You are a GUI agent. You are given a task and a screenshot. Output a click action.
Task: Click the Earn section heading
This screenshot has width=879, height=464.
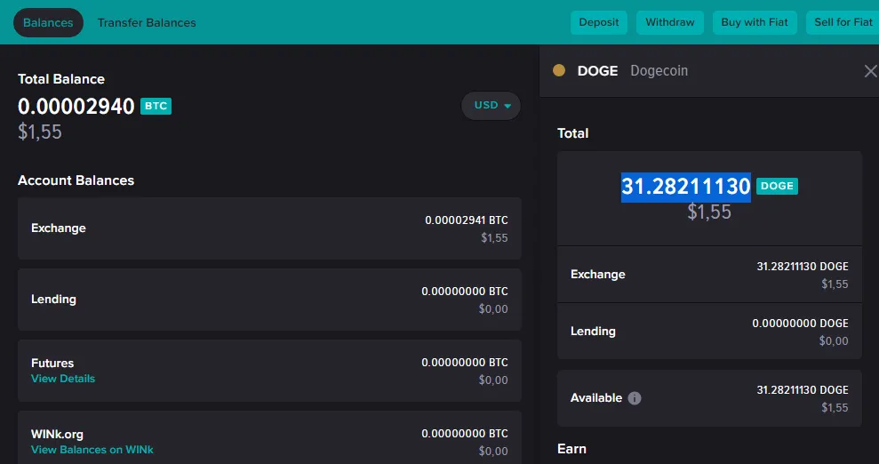(x=571, y=449)
